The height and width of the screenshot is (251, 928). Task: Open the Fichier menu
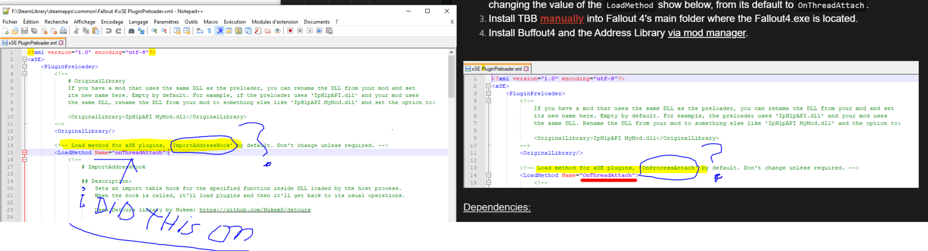10,22
